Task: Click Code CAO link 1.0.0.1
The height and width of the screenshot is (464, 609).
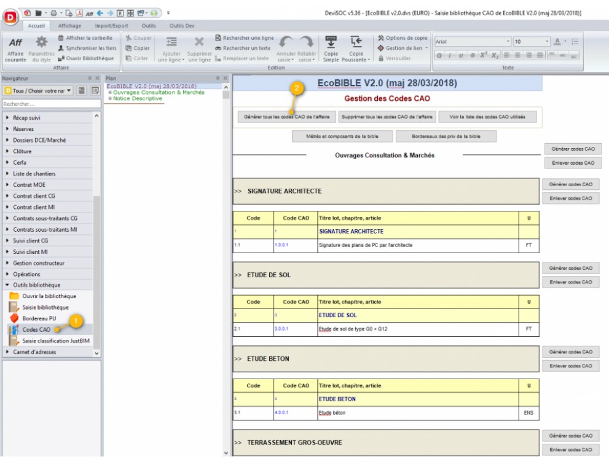Action: [x=281, y=245]
